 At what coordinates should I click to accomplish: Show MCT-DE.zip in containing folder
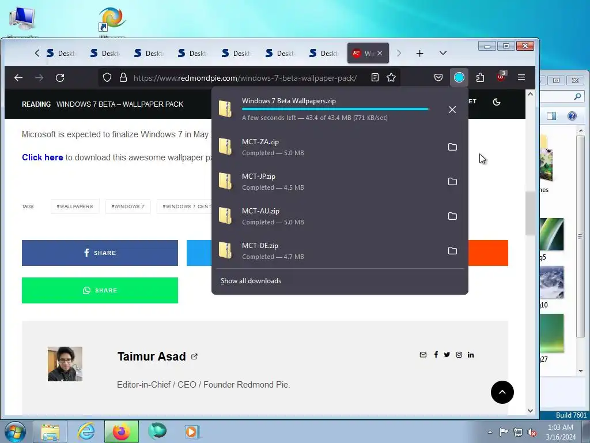click(x=452, y=251)
